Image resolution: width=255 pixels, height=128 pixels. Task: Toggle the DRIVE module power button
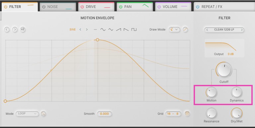click(82, 7)
